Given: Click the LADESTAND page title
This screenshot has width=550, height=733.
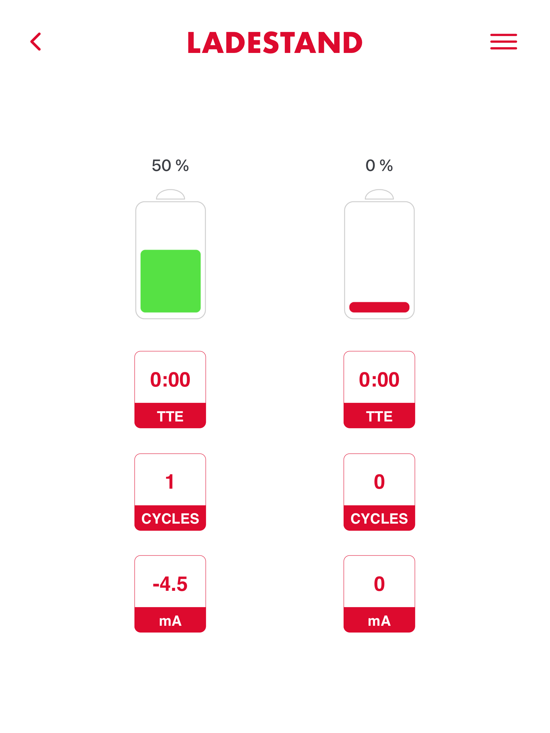Looking at the screenshot, I should pyautogui.click(x=275, y=43).
